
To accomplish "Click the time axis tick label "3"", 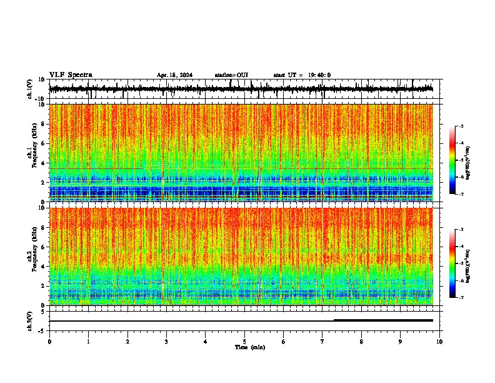I will click(166, 342).
